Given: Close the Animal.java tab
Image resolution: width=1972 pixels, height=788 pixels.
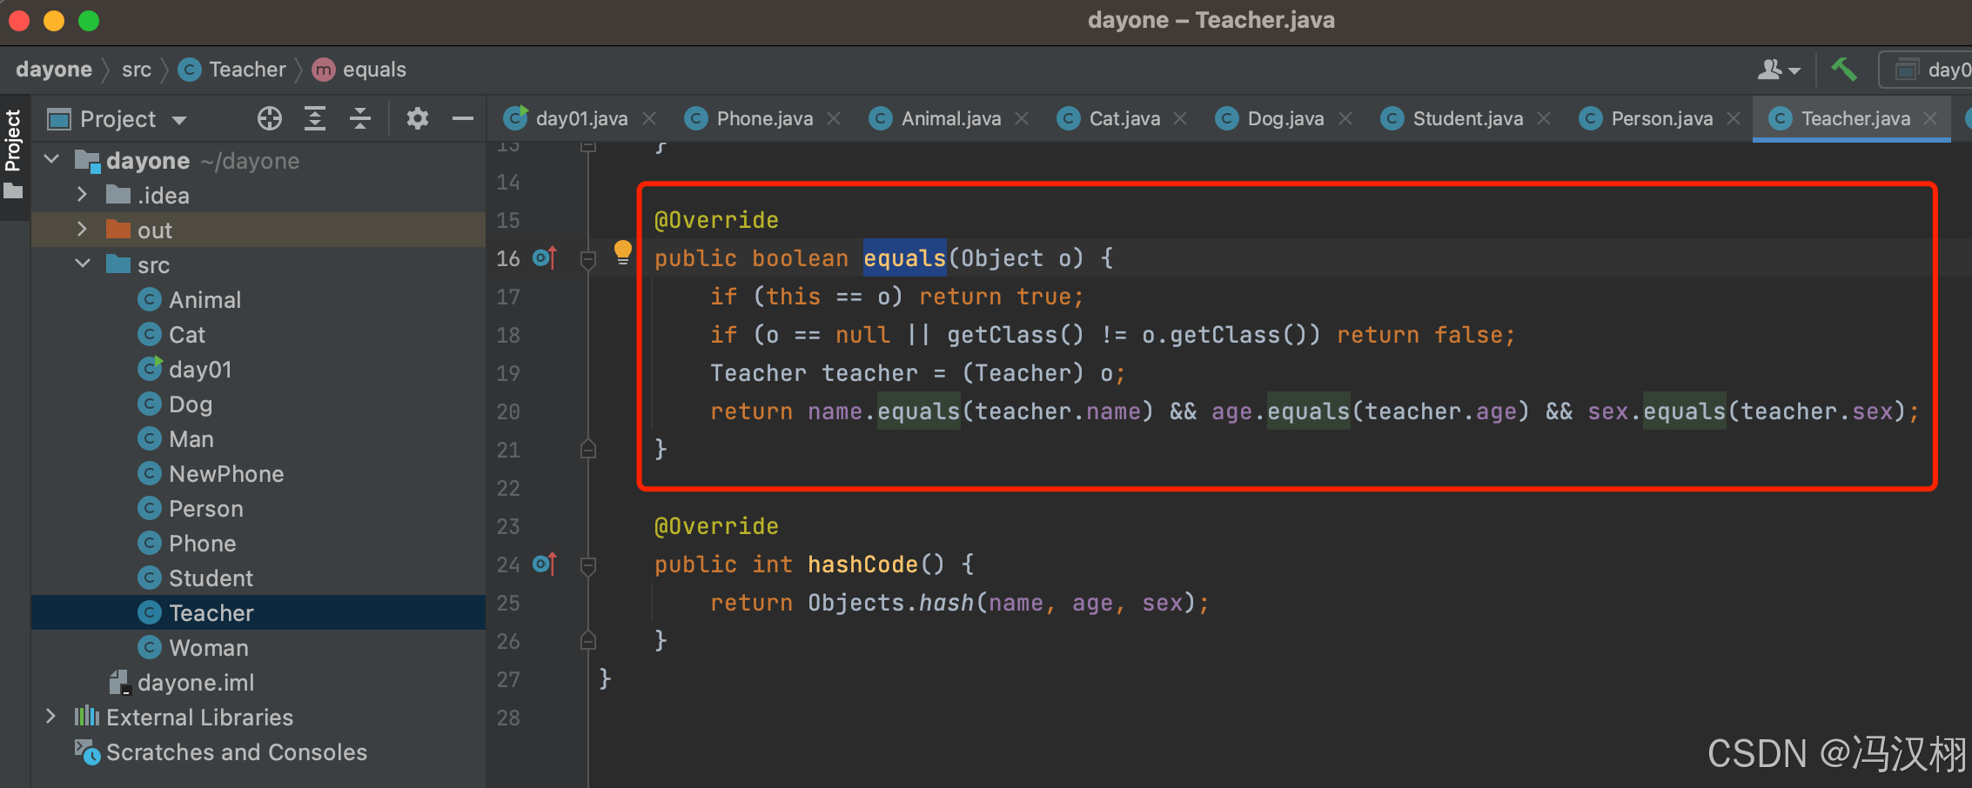Looking at the screenshot, I should tap(1022, 118).
